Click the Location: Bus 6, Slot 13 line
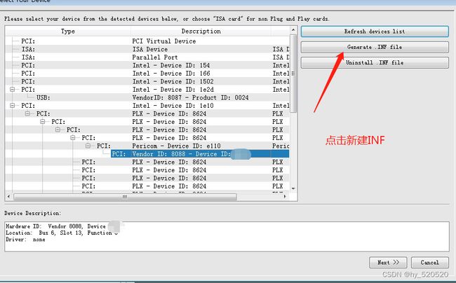 (x=62, y=233)
